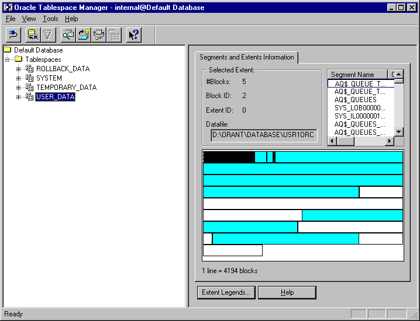This screenshot has height=321, width=420.
Task: Open the Tools menu
Action: click(50, 19)
